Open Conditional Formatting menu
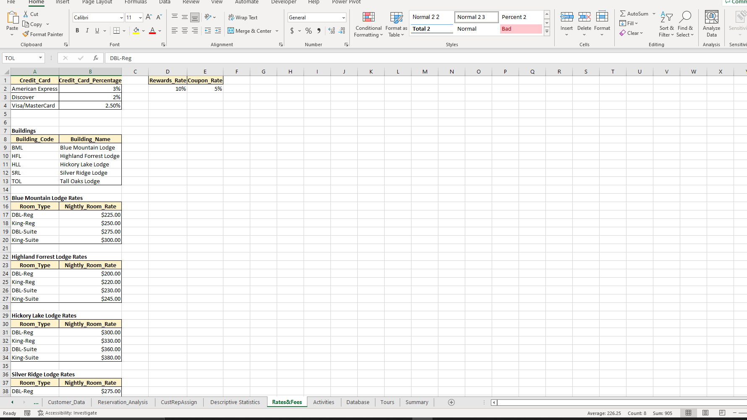 (368, 24)
